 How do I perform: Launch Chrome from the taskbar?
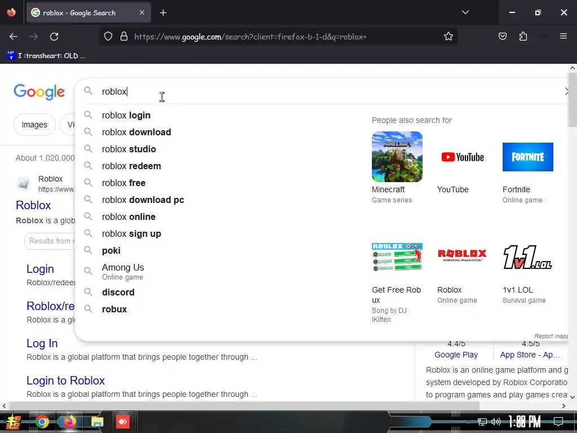tap(42, 422)
